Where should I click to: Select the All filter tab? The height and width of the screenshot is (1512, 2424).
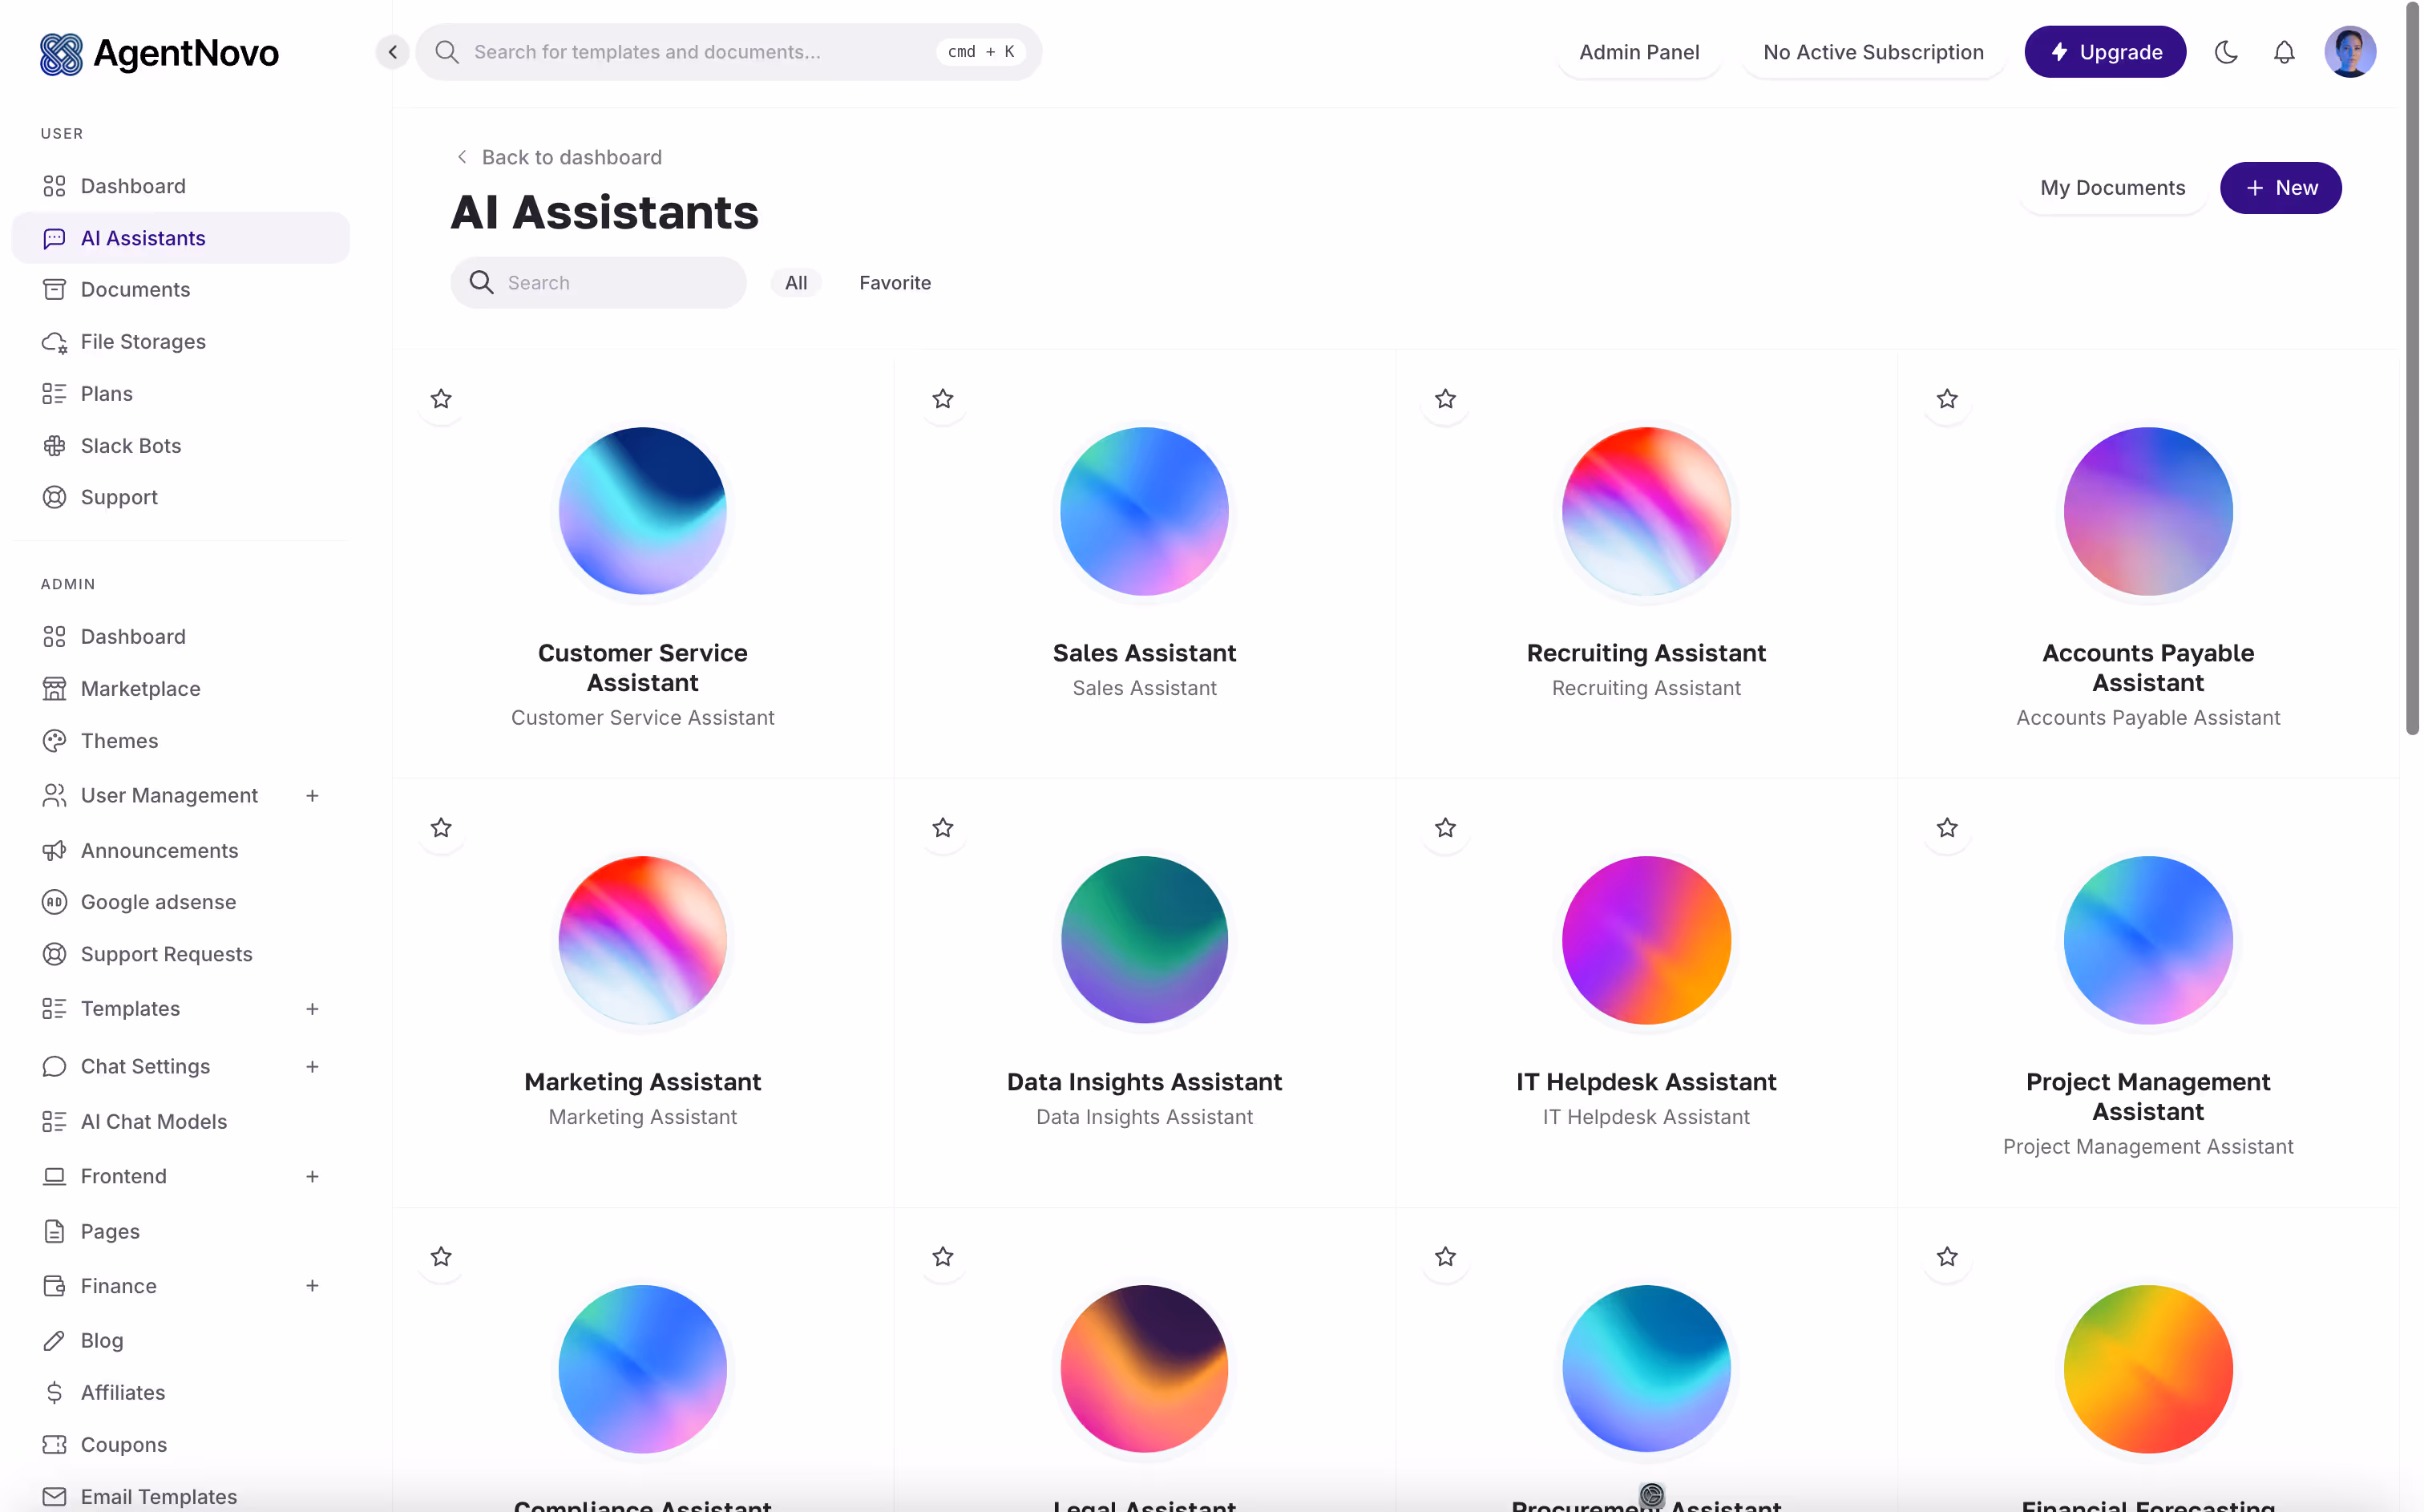tap(796, 283)
